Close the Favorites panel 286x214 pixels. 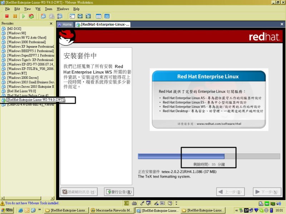tap(51, 24)
